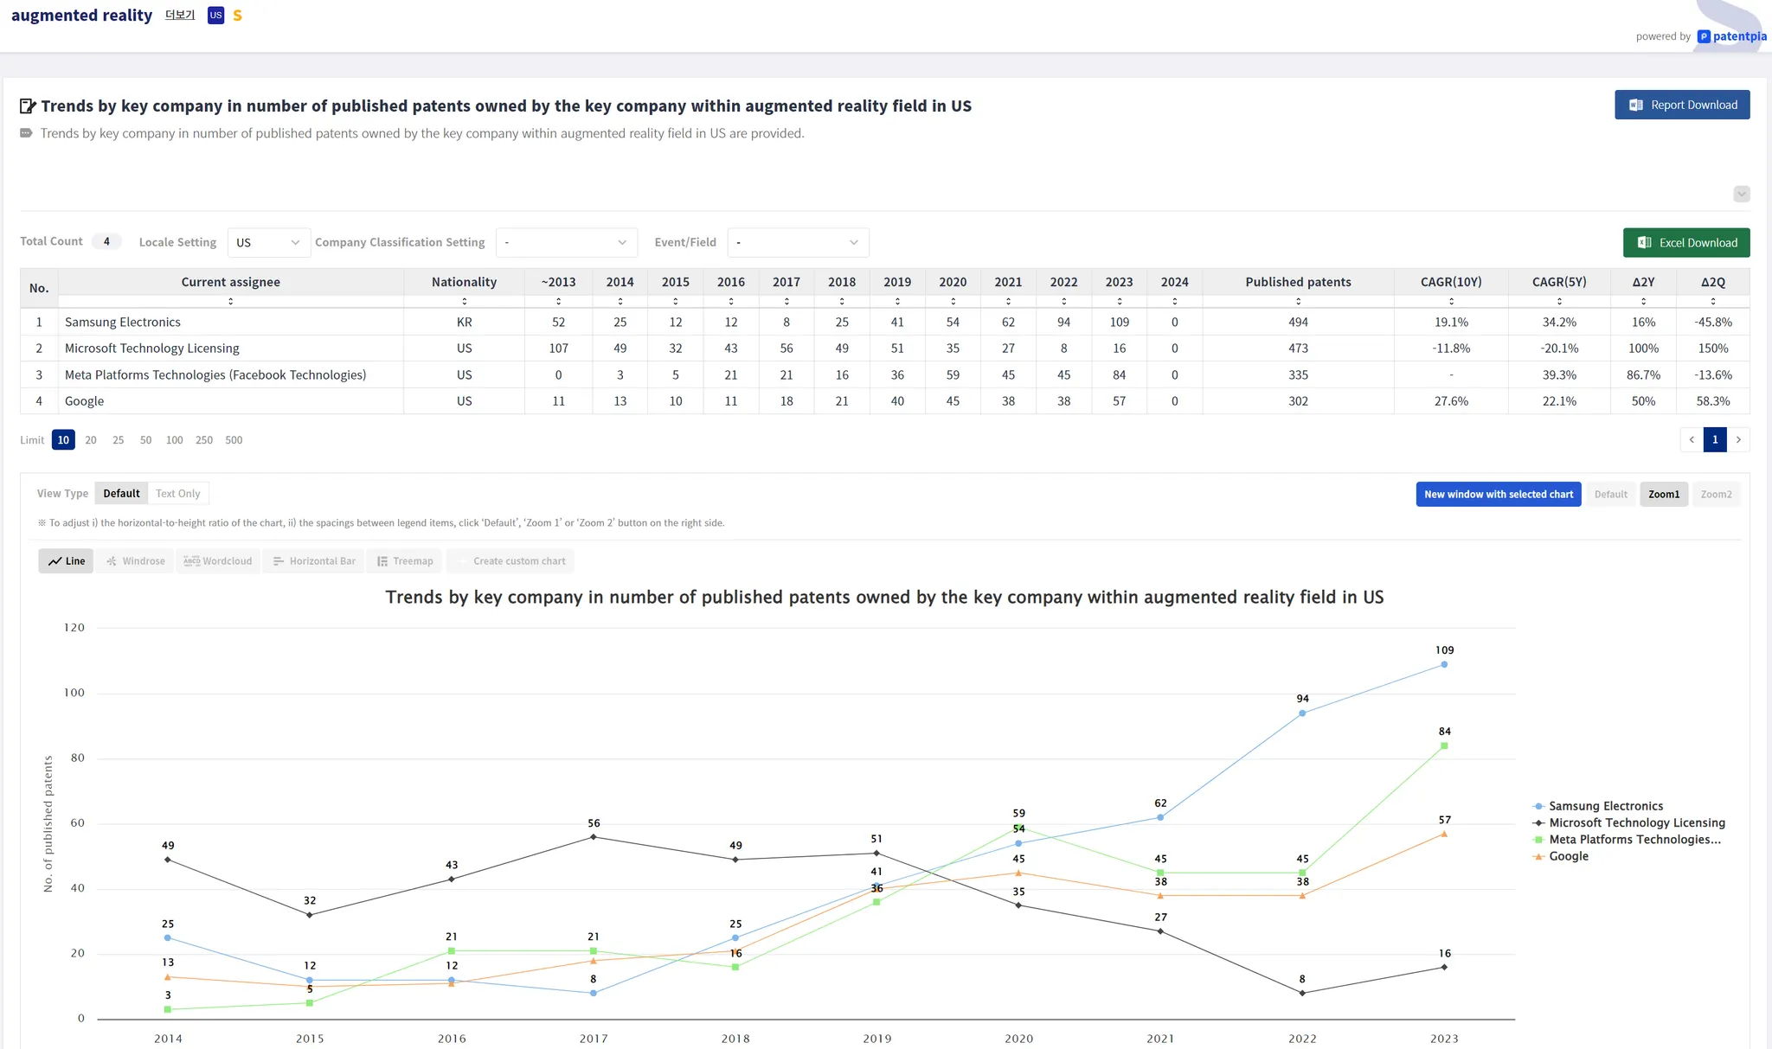Toggle Google series in chart legend
The height and width of the screenshot is (1049, 1772).
click(1568, 856)
